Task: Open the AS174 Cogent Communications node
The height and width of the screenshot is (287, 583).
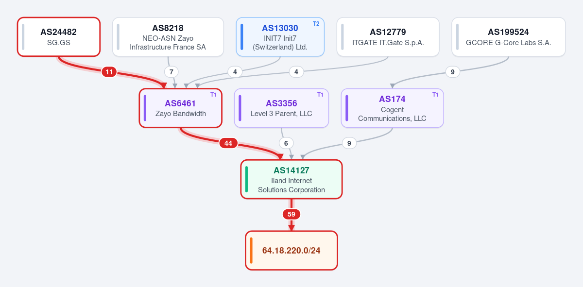Action: pos(393,108)
